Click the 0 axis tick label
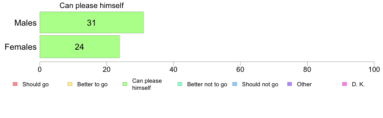383x118 pixels. click(40, 69)
